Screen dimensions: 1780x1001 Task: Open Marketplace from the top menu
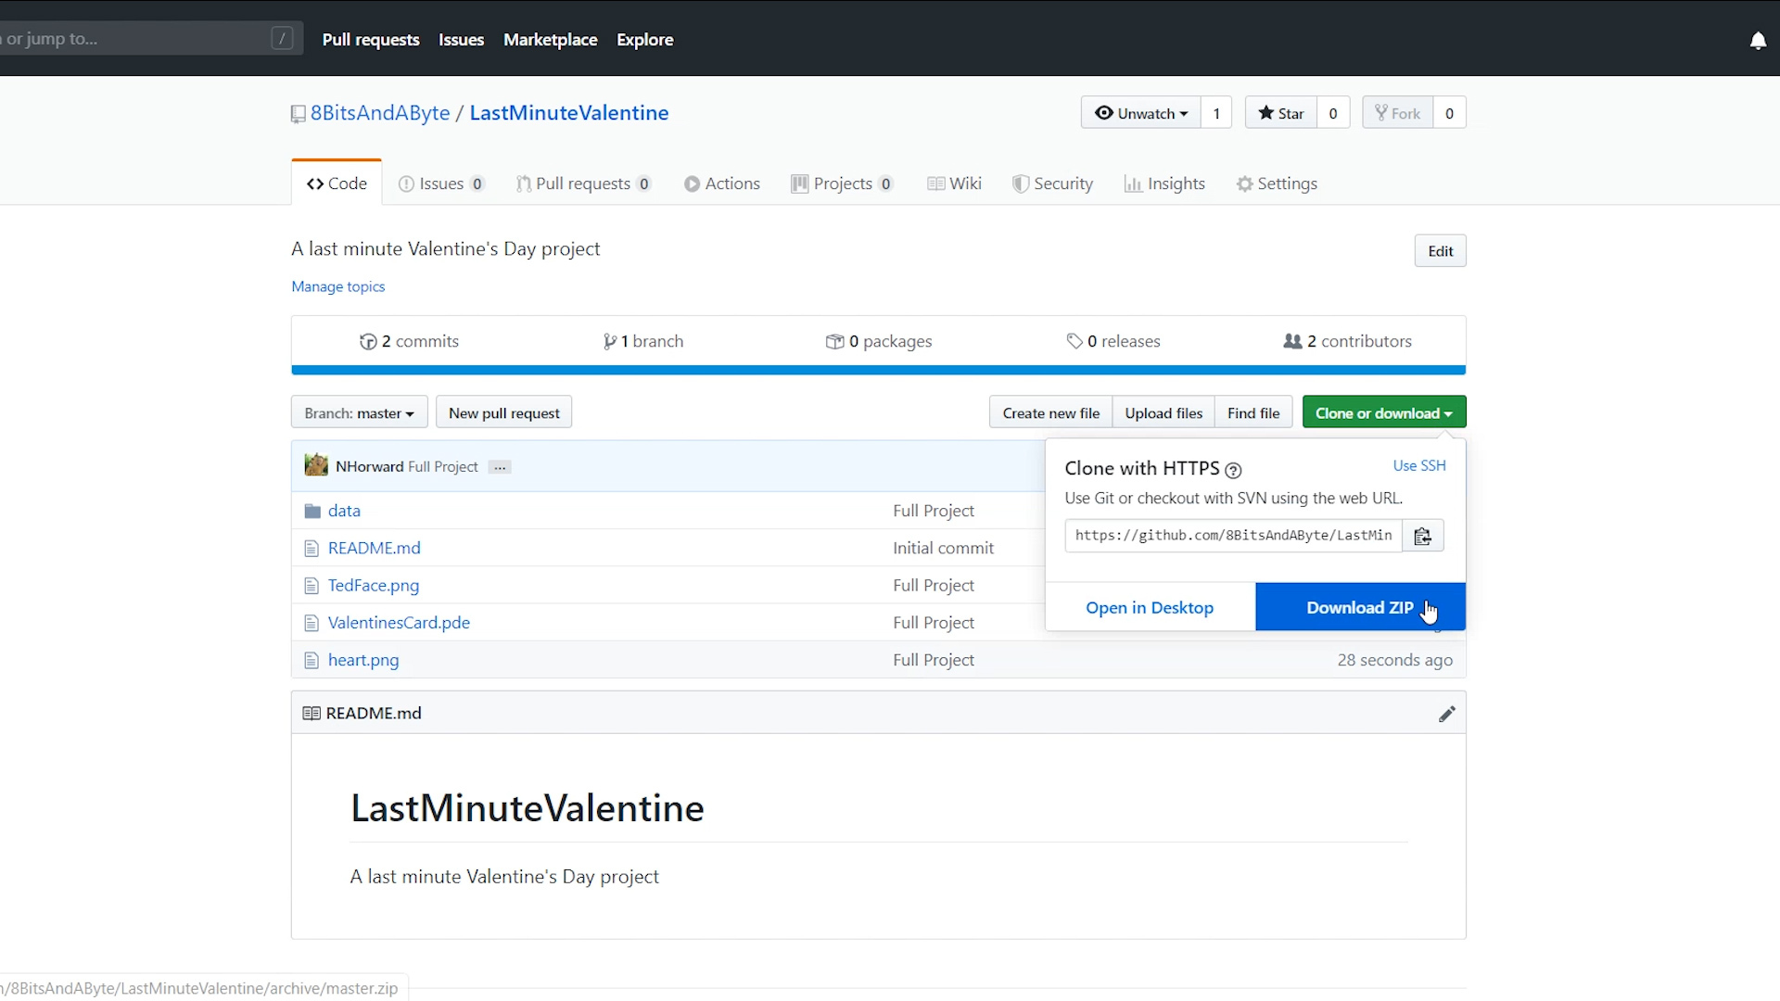point(551,39)
